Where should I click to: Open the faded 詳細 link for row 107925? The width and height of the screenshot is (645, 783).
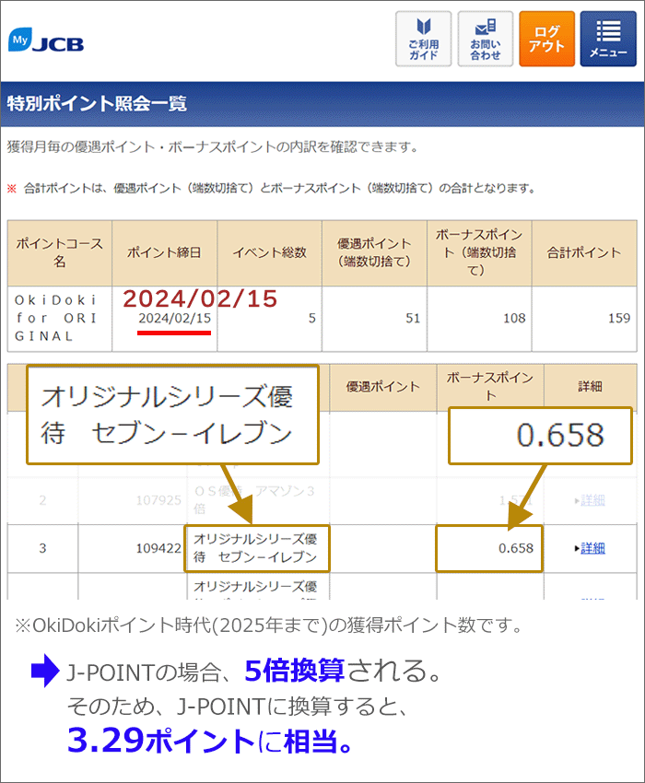coord(592,500)
